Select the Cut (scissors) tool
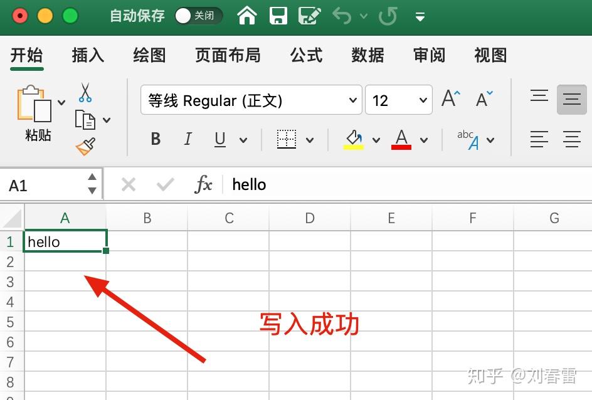The height and width of the screenshot is (400, 592). [85, 92]
